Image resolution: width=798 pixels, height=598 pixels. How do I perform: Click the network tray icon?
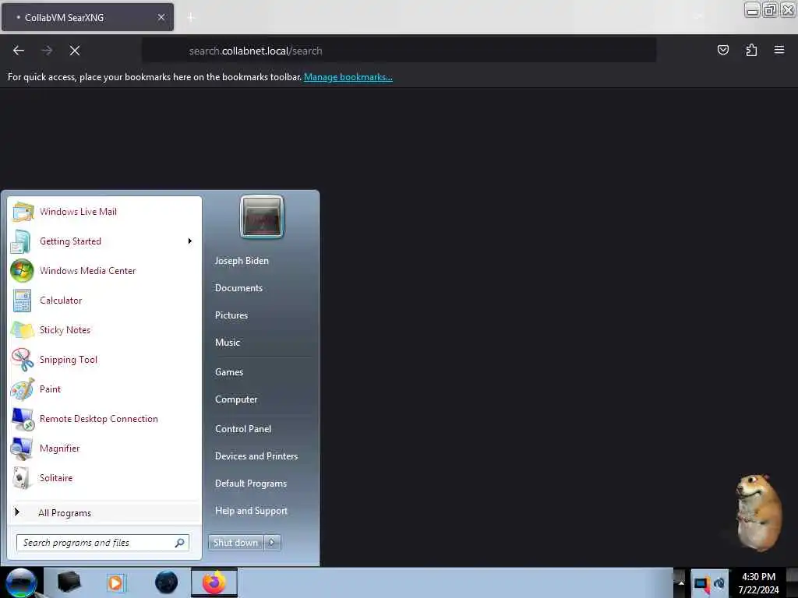coord(701,584)
